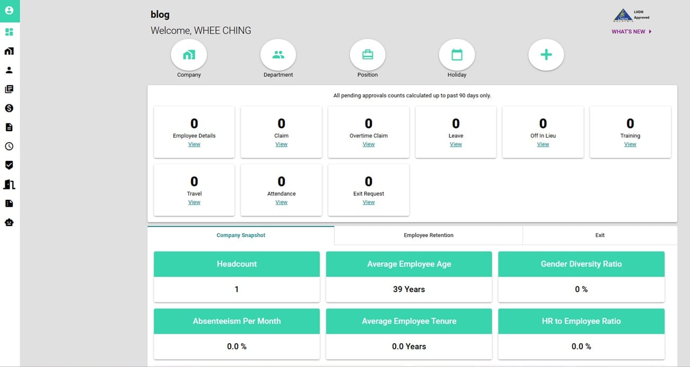Open the robot icon in sidebar
The height and width of the screenshot is (367, 690).
point(9,222)
